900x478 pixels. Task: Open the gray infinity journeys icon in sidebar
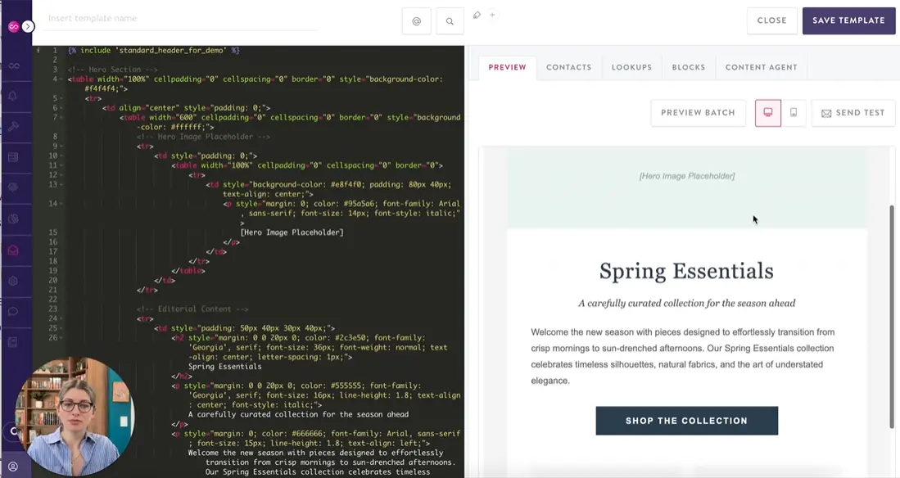[x=14, y=65]
